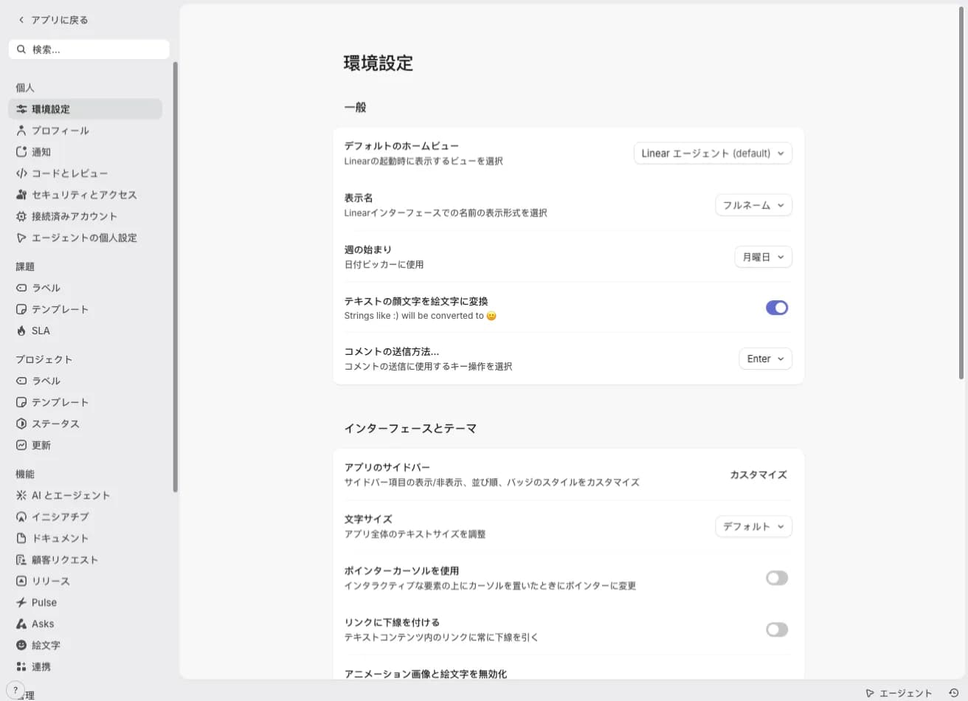The width and height of the screenshot is (968, 701).
Task: Click the sliders icon beside 環境設定
Action: (x=21, y=109)
